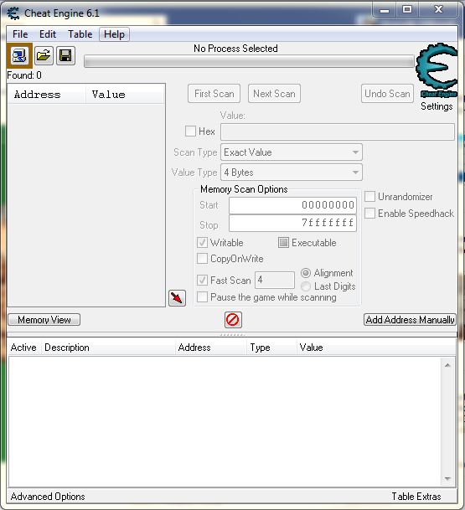This screenshot has width=465, height=510.
Task: Click the address table Value column header
Action: click(376, 348)
